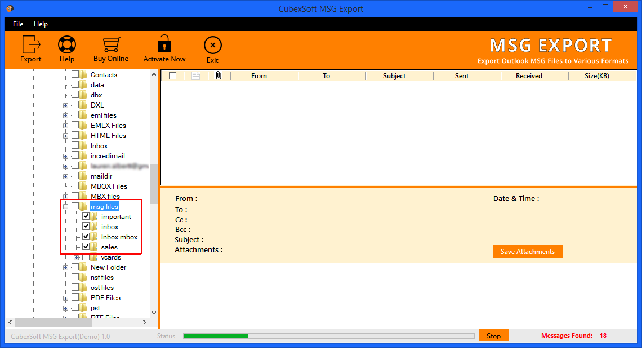The width and height of the screenshot is (642, 348).
Task: Click the folder icon beside MBOX Files
Action: (83, 186)
